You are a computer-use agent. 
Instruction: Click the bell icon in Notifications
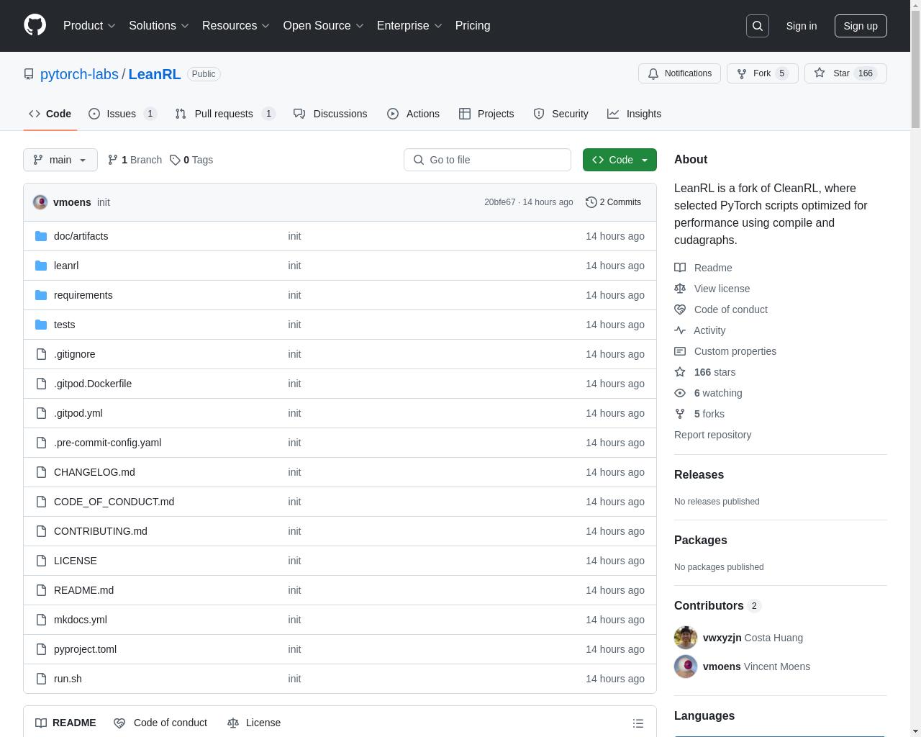653,73
